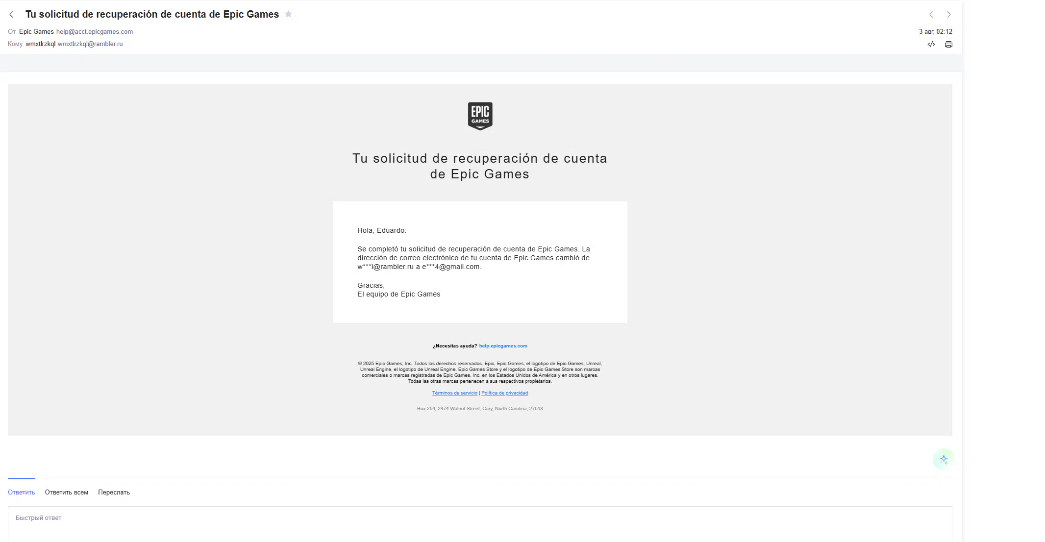This screenshot has width=1045, height=542.
Task: Click the email subject title at top
Action: (152, 15)
